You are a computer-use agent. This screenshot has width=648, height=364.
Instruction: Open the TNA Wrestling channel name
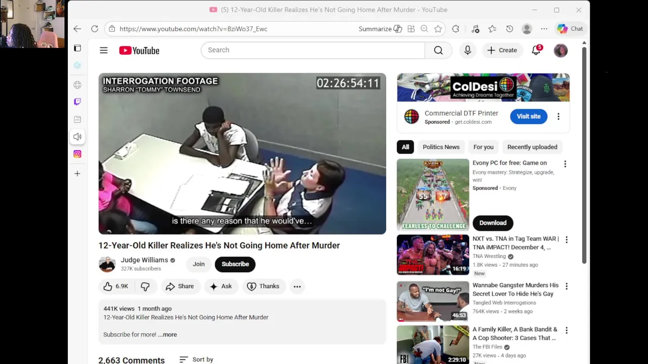point(489,256)
